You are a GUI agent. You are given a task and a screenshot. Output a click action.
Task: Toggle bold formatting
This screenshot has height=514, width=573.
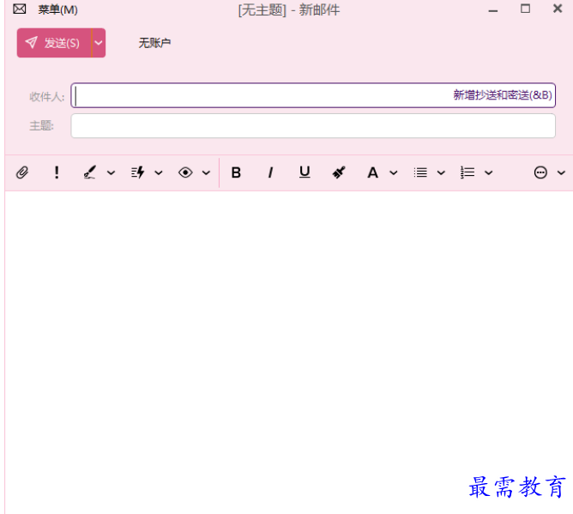(x=236, y=172)
